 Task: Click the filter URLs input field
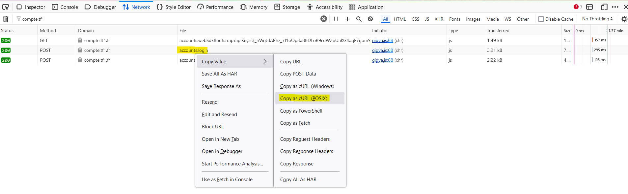(165, 19)
